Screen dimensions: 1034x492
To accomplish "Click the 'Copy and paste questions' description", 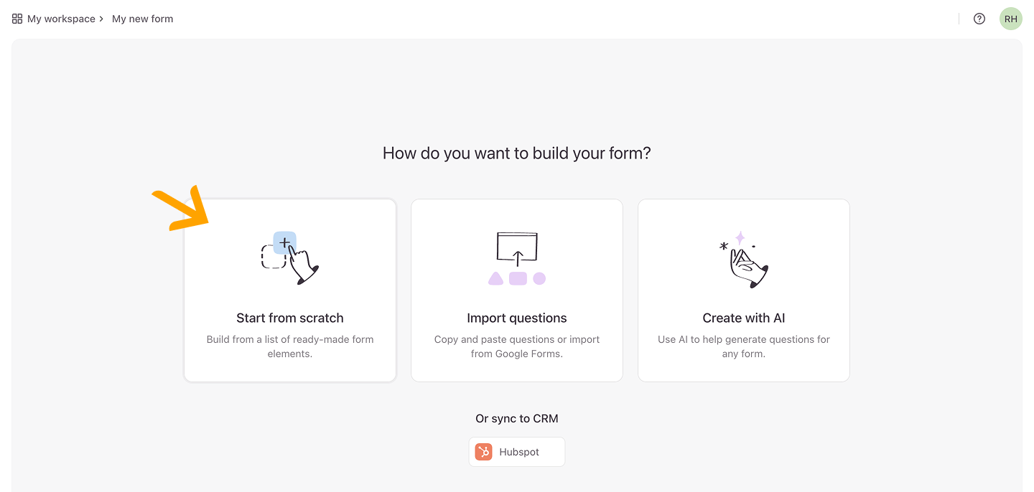I will coord(517,346).
